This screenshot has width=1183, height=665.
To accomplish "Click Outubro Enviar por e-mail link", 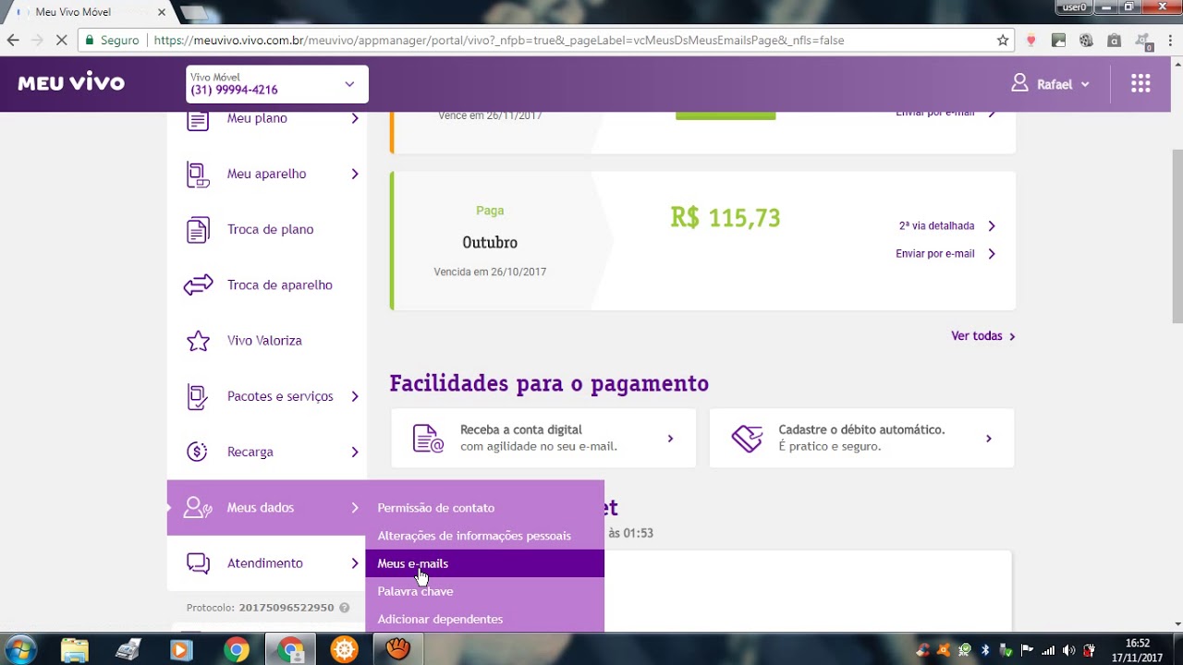I will 946,253.
